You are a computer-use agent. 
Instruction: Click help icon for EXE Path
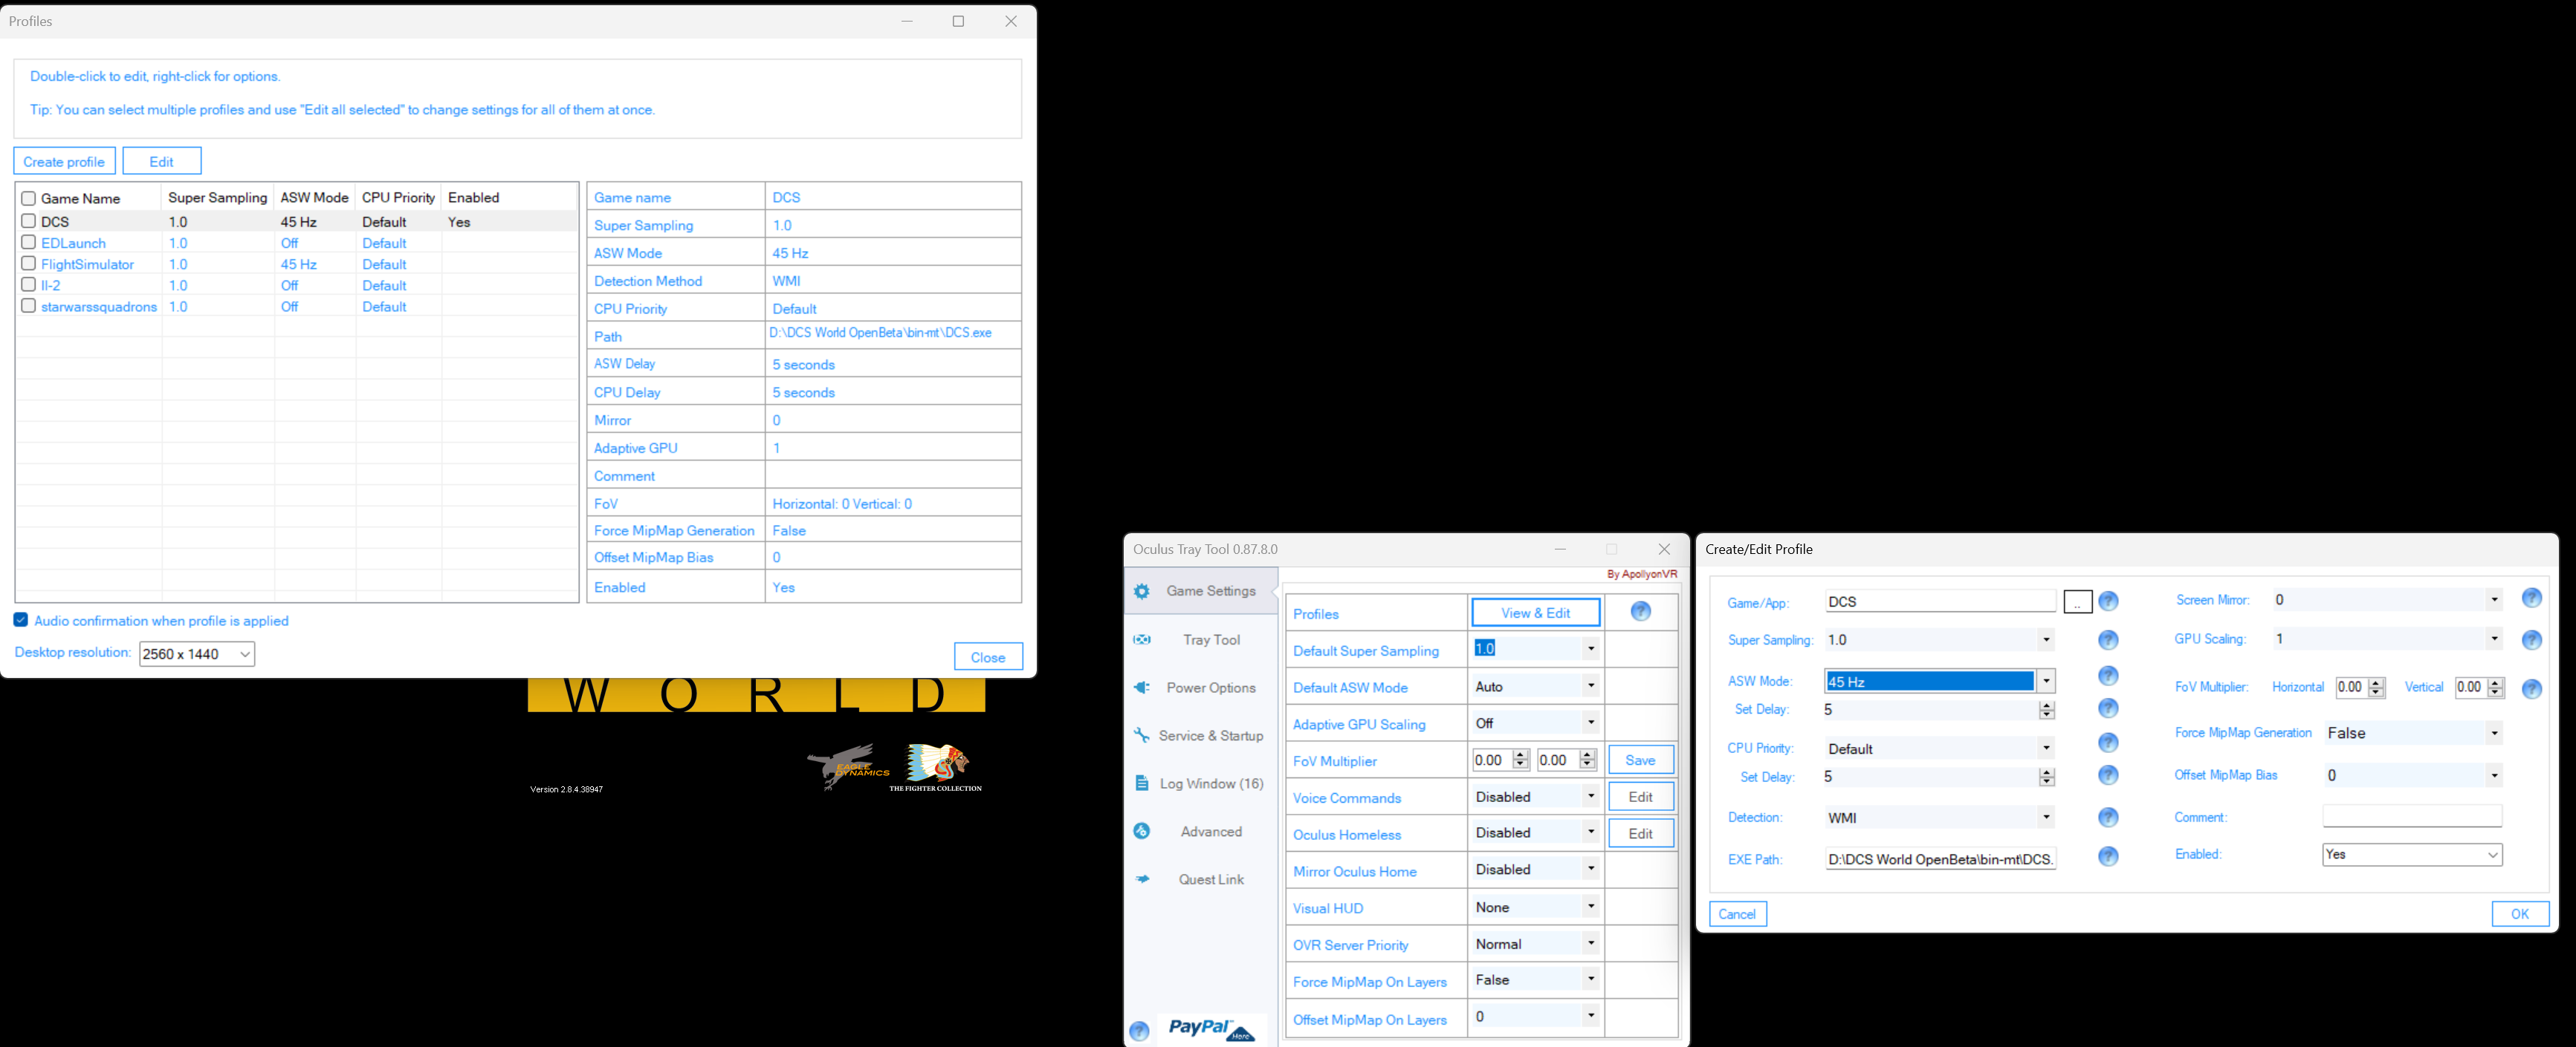coord(2108,856)
